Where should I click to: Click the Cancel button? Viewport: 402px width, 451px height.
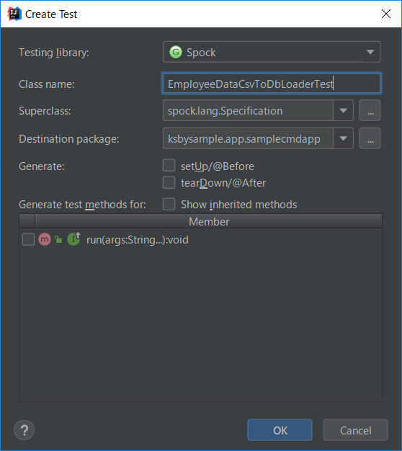tap(355, 430)
